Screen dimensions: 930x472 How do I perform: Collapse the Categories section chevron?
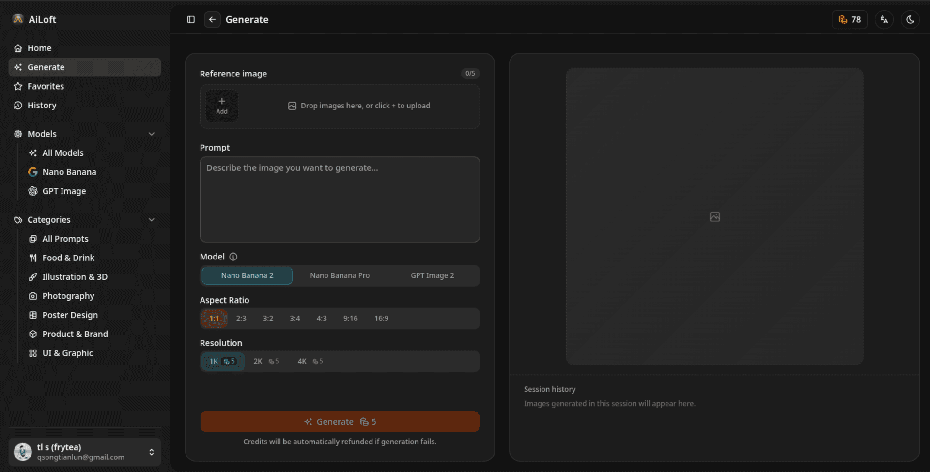152,220
